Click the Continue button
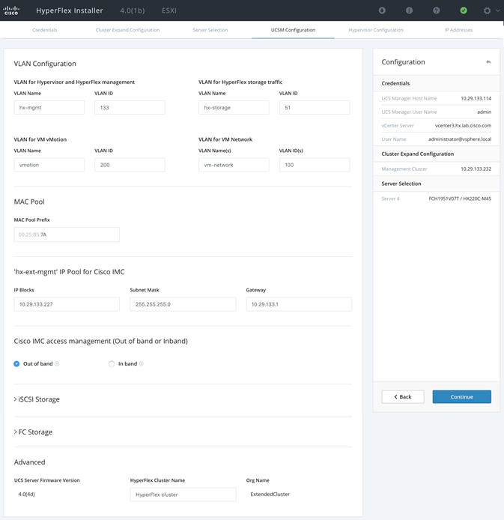The width and height of the screenshot is (504, 520). [461, 396]
